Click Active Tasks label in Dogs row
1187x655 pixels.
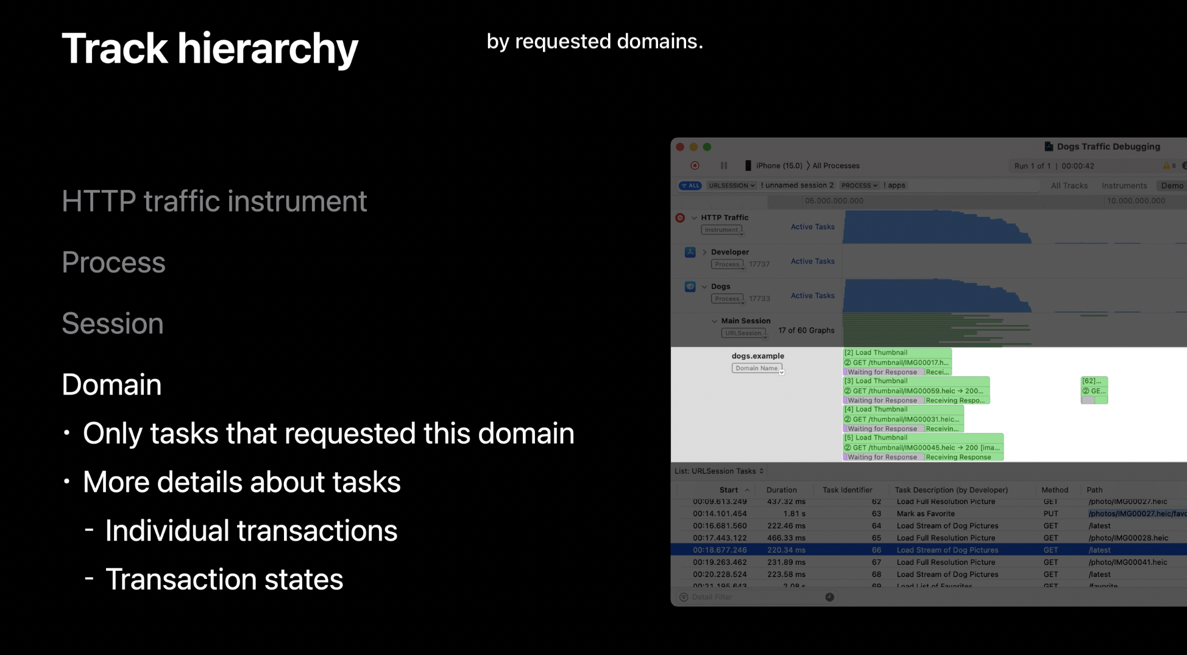tap(812, 295)
